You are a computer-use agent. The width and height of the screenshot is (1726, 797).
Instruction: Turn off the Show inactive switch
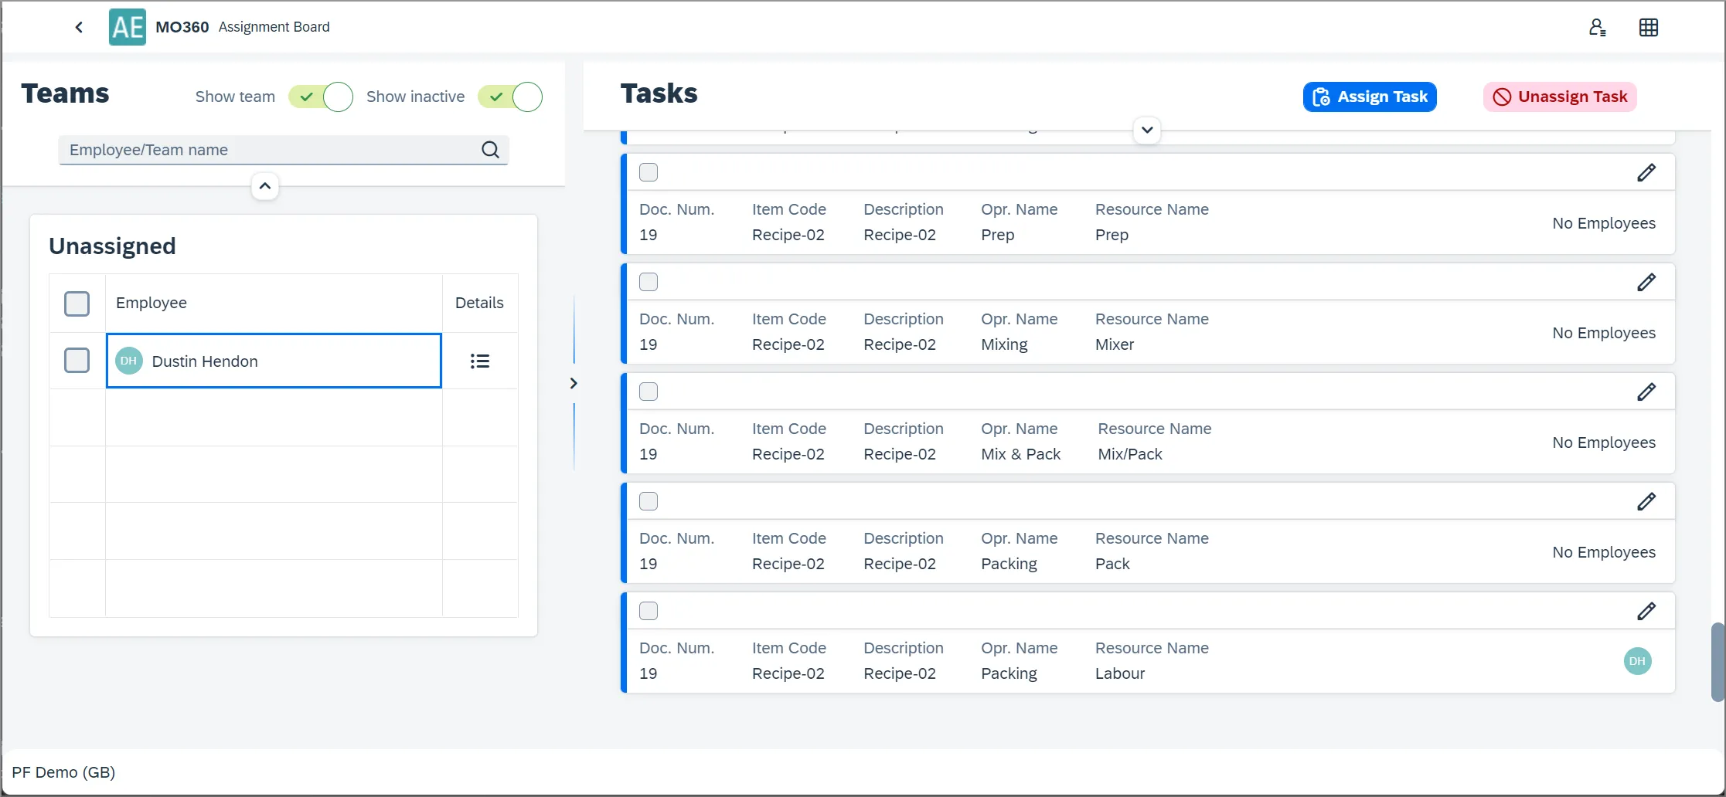tap(510, 97)
